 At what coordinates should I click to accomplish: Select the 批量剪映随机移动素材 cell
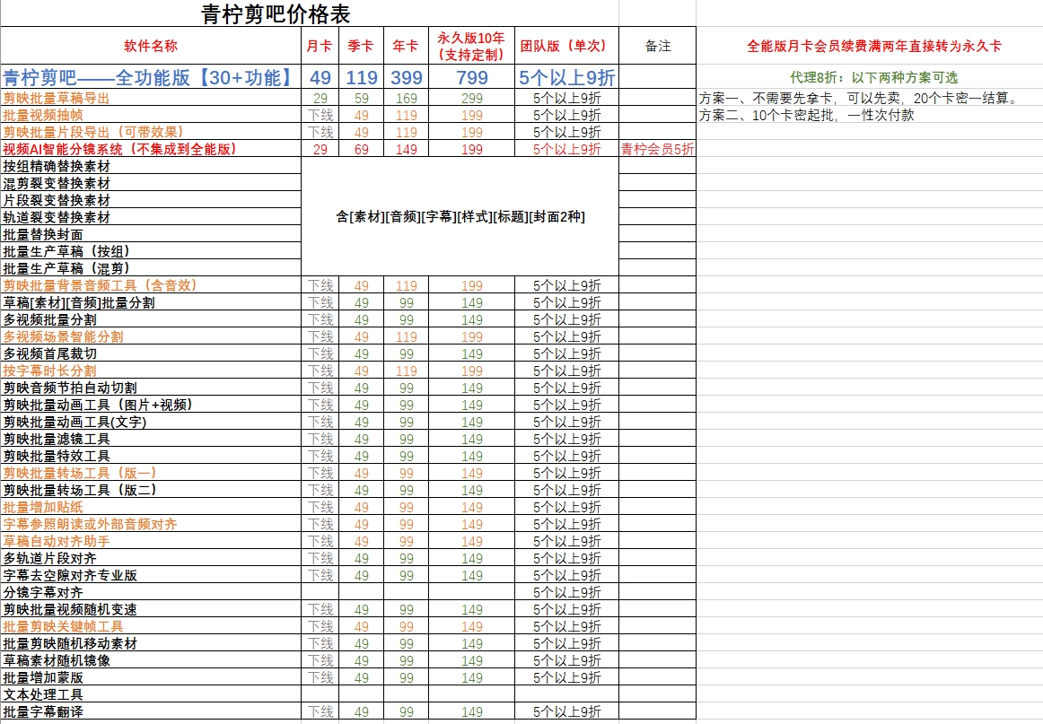click(151, 643)
